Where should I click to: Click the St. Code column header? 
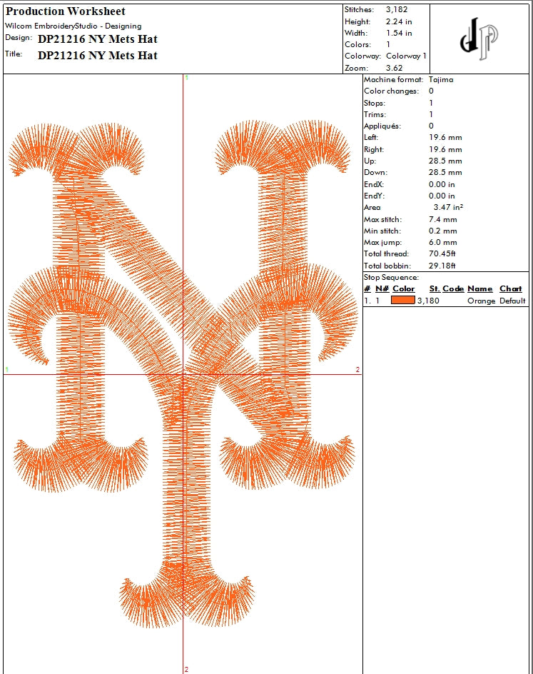447,289
